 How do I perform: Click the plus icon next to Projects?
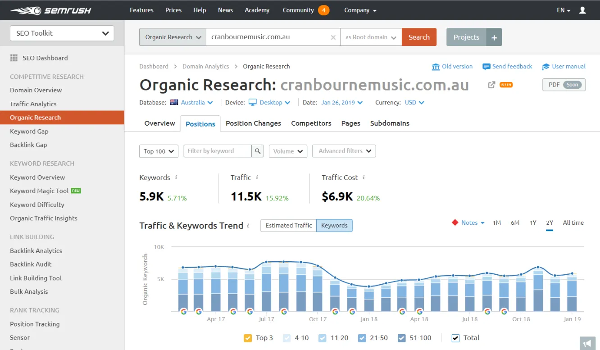tap(494, 37)
